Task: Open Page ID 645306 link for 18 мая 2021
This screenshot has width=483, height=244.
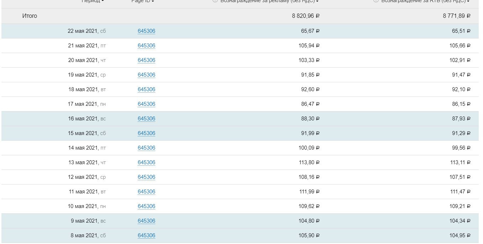Action: [x=146, y=89]
